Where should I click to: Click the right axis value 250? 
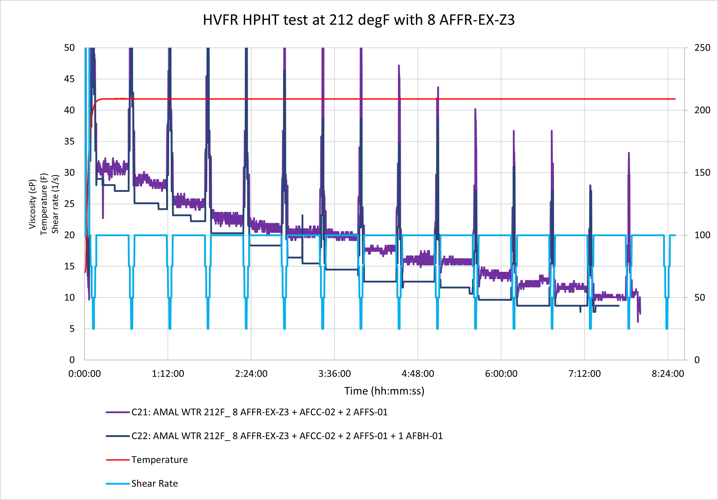pyautogui.click(x=702, y=48)
